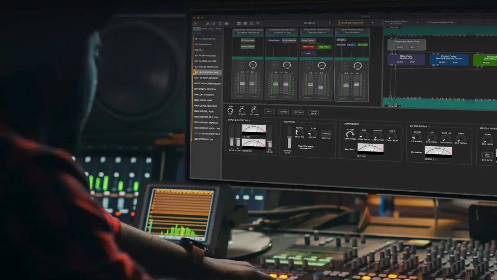Open the HIGH-PASS D-S TYPE selector

pyautogui.click(x=487, y=155)
